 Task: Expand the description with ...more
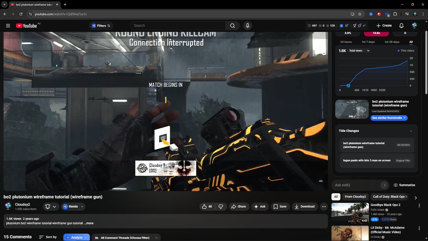[x=88, y=223]
